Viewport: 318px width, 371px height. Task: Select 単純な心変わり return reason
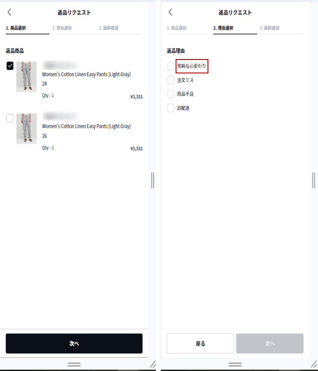click(170, 66)
